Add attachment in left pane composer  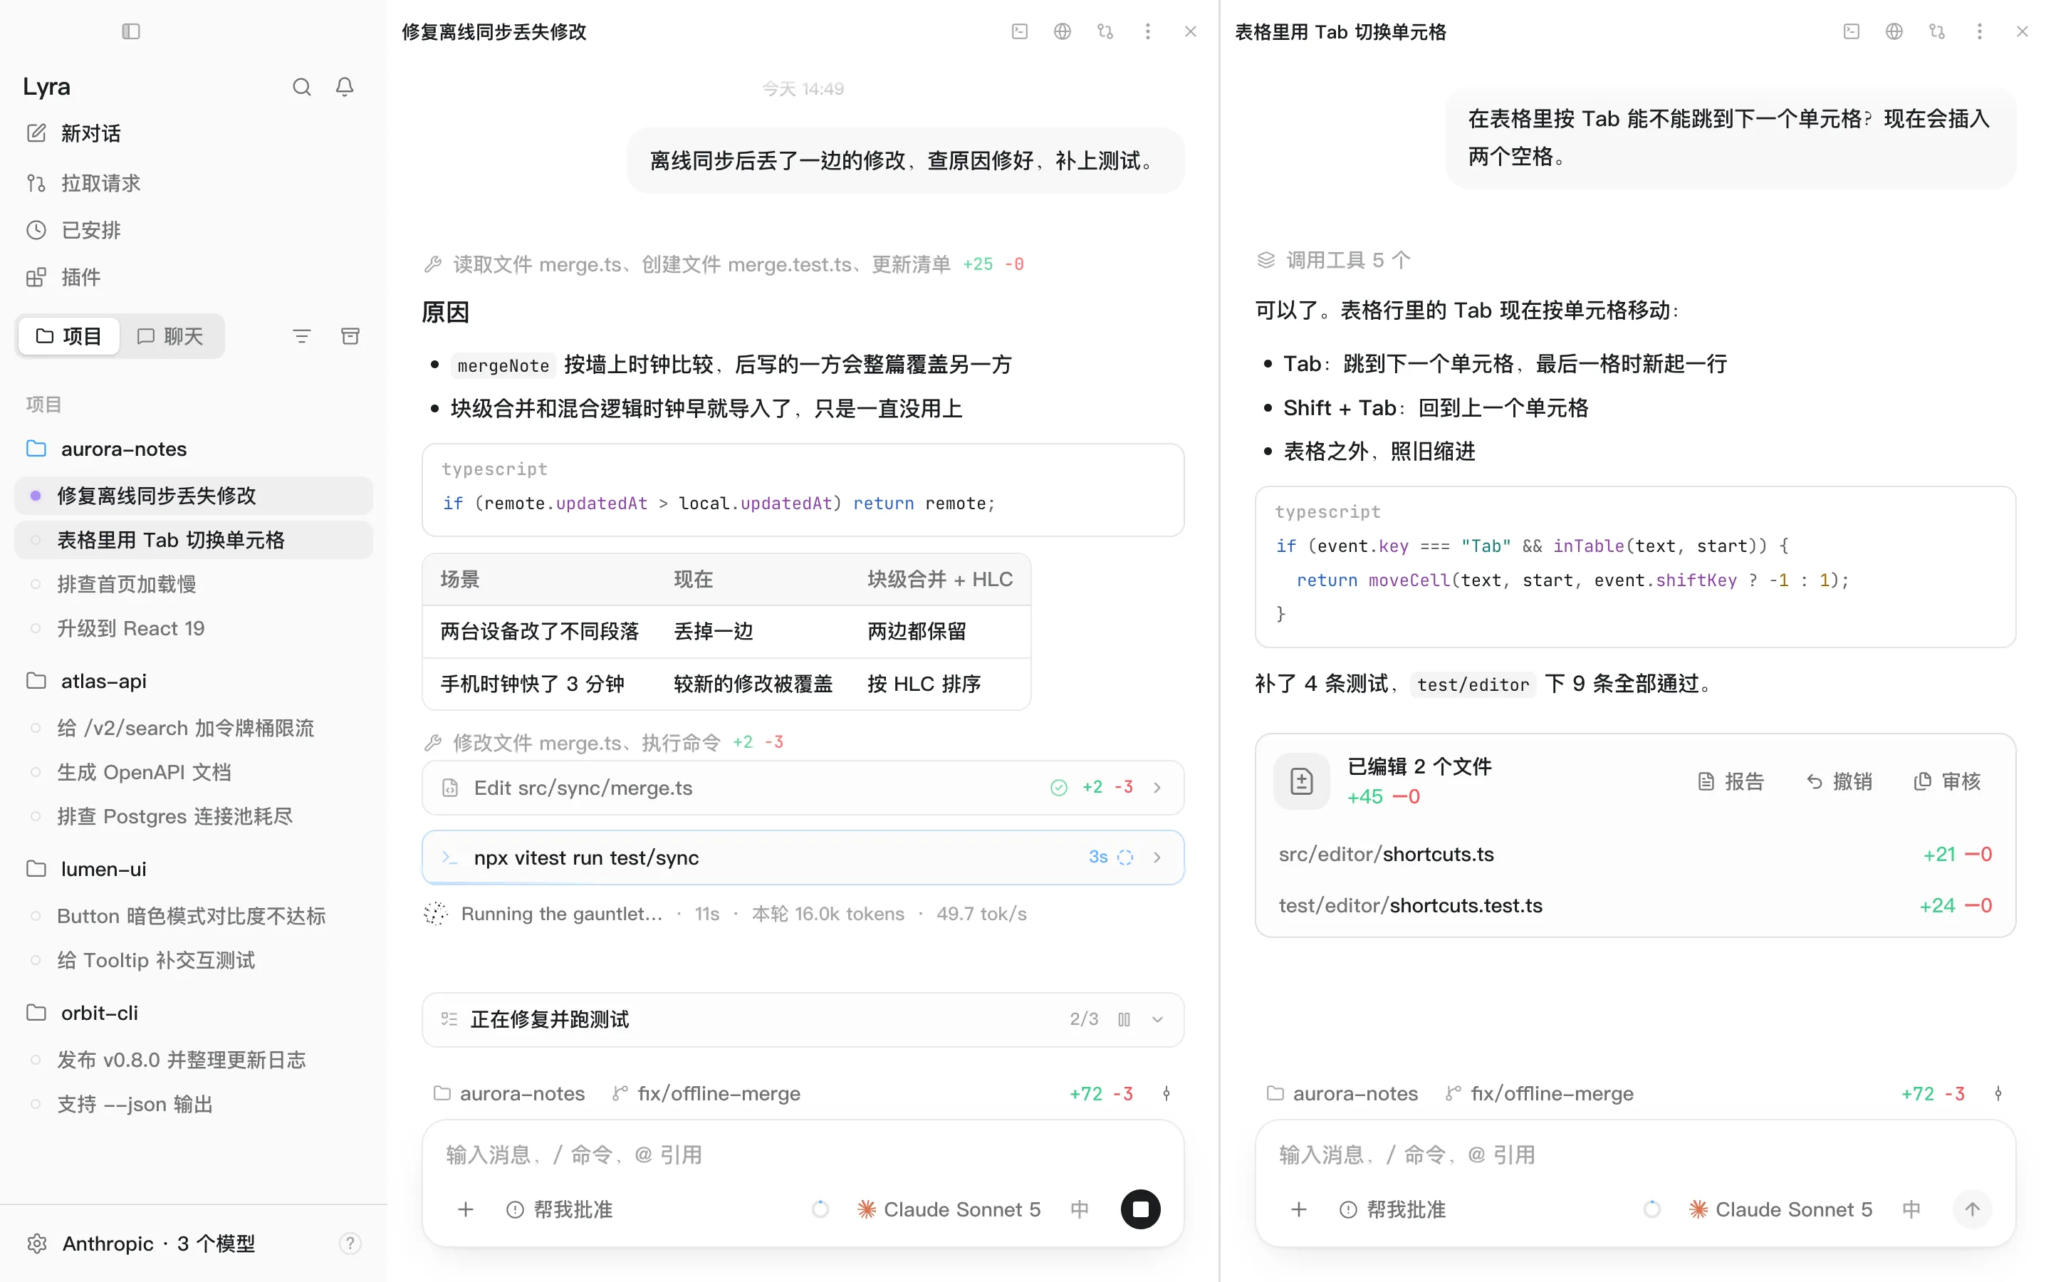tap(465, 1210)
